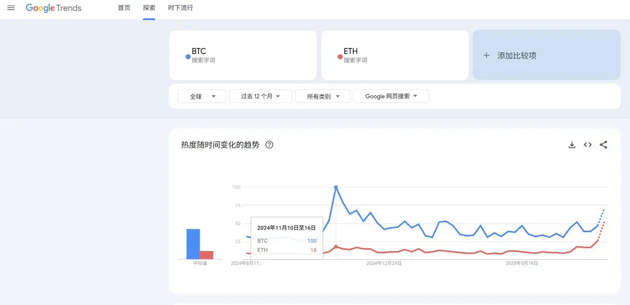Screen dimensions: 630x305
Task: Download the chart data as CSV
Action: pyautogui.click(x=572, y=145)
